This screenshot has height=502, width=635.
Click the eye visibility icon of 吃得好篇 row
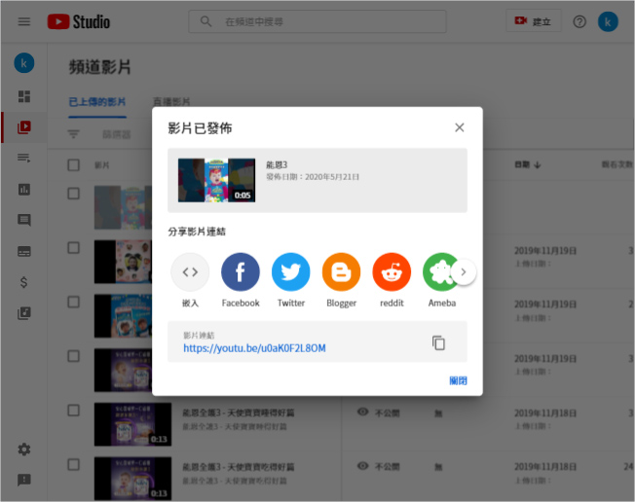(363, 466)
